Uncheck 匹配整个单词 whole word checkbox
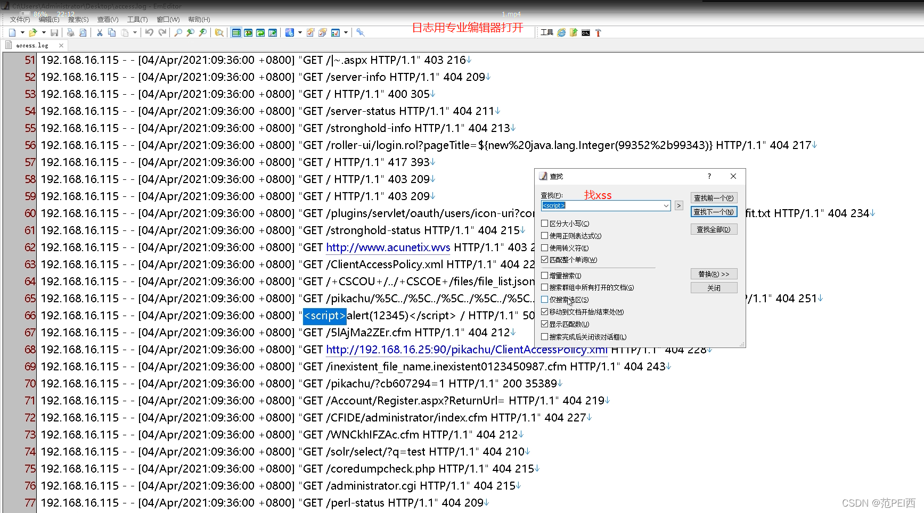The image size is (924, 513). [x=544, y=260]
